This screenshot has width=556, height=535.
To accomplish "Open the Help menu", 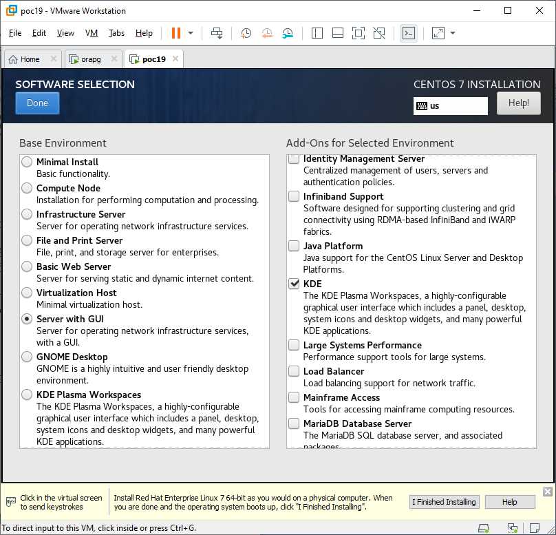I will click(144, 33).
